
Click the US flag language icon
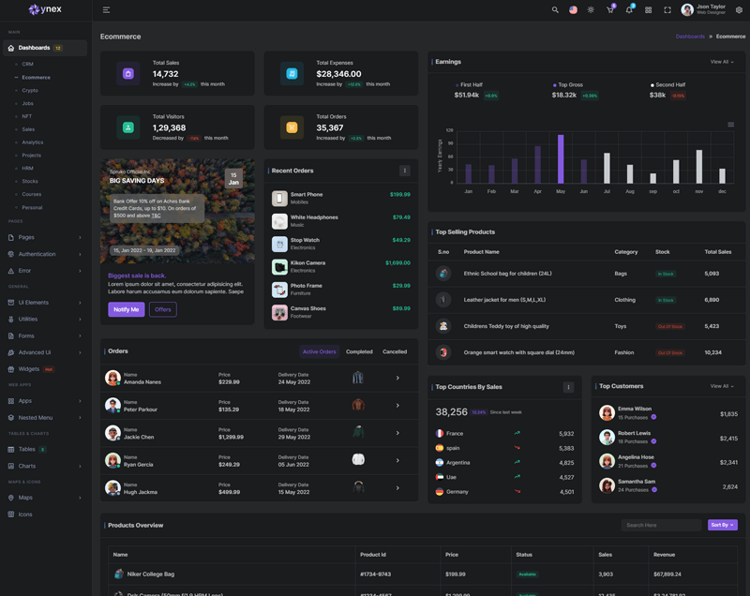573,10
